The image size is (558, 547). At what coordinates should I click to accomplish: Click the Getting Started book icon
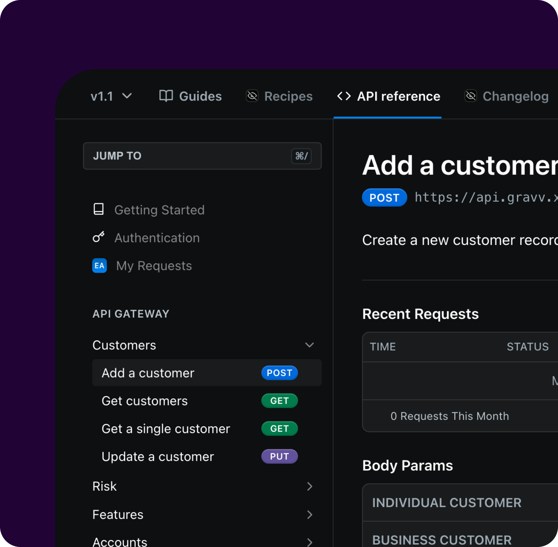(98, 209)
